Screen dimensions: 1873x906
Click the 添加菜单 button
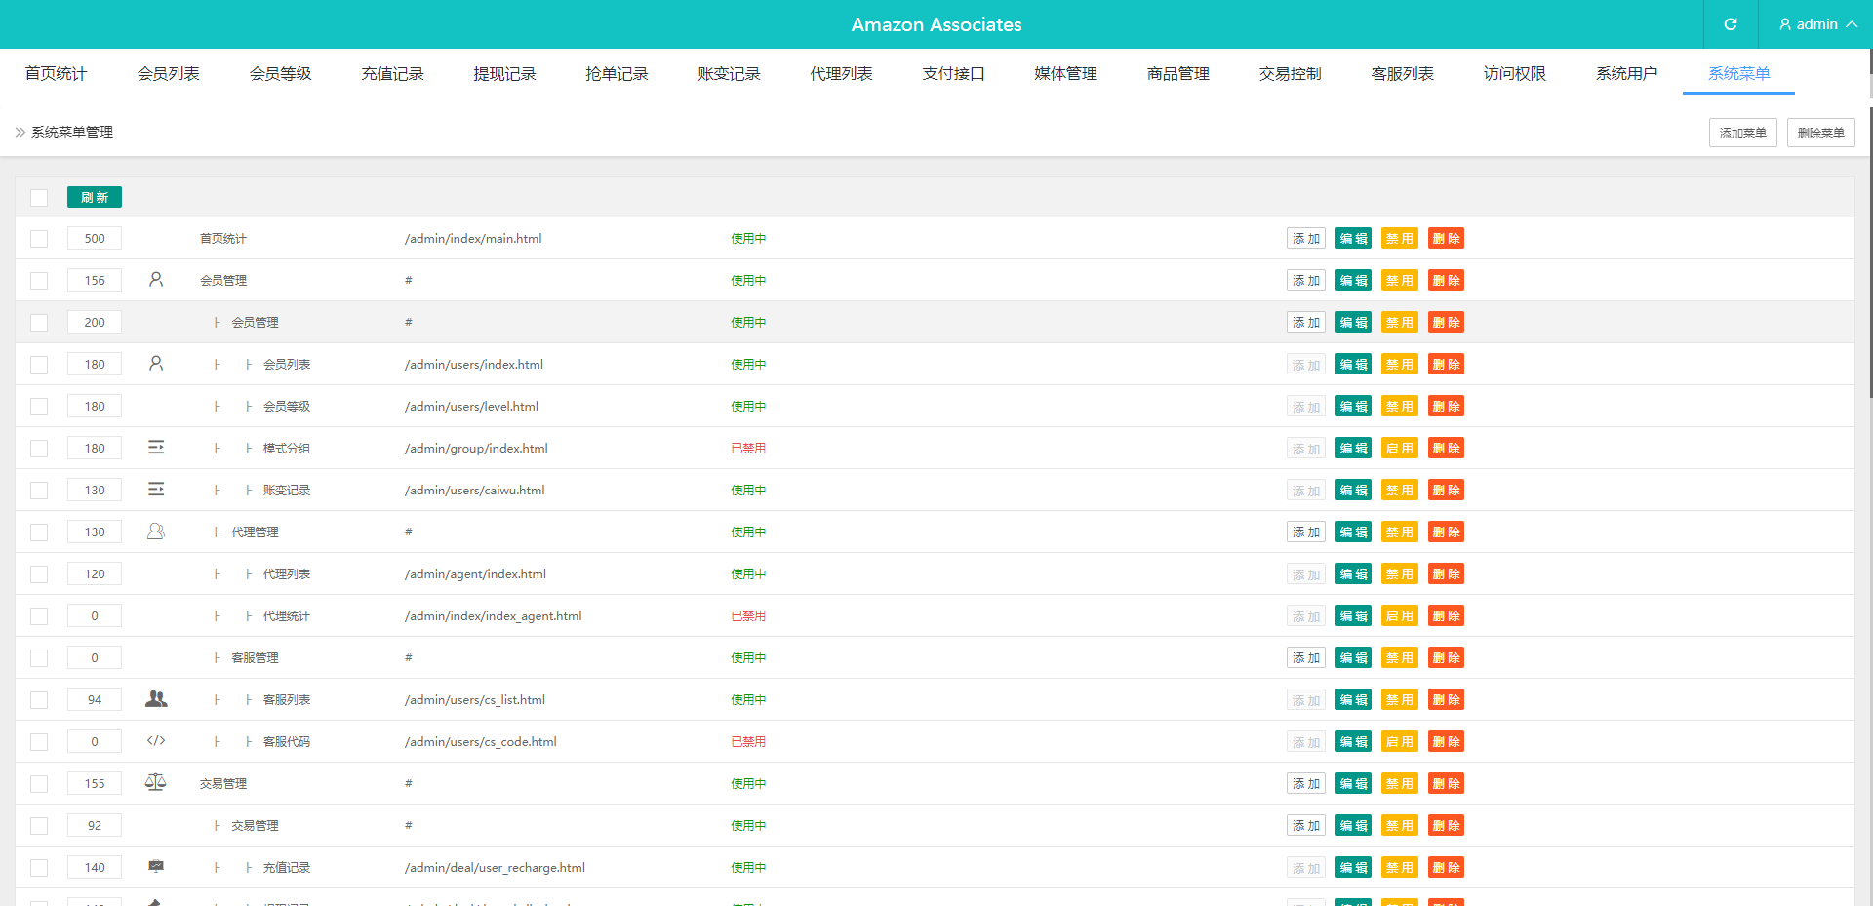tap(1742, 133)
